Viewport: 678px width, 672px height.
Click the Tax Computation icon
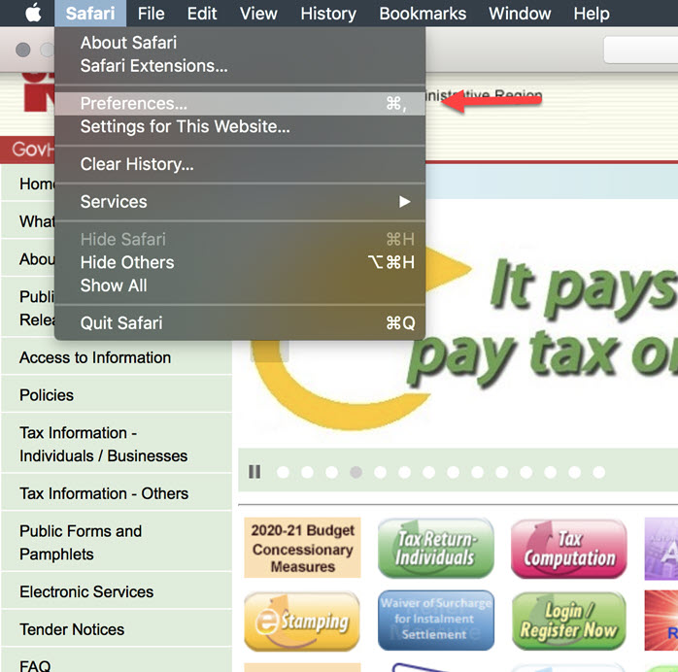568,549
